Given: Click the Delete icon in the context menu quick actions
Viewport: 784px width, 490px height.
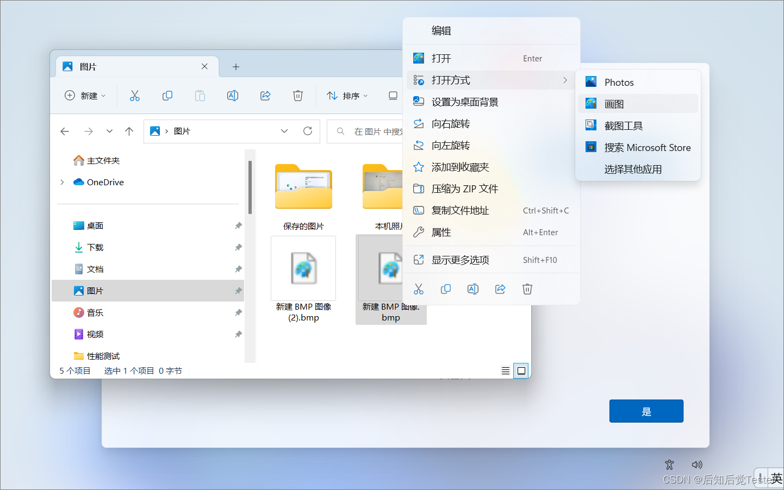Looking at the screenshot, I should pyautogui.click(x=527, y=288).
